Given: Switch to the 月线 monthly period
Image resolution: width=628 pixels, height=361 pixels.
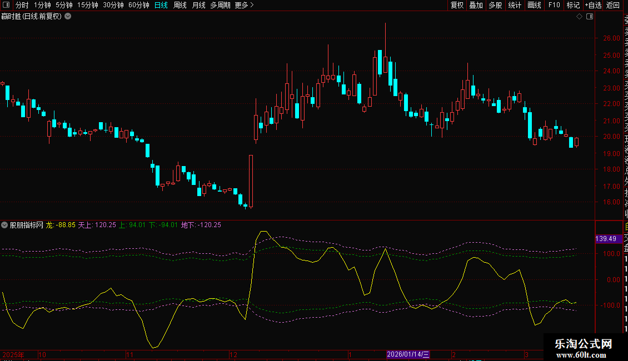Looking at the screenshot, I should coord(198,5).
